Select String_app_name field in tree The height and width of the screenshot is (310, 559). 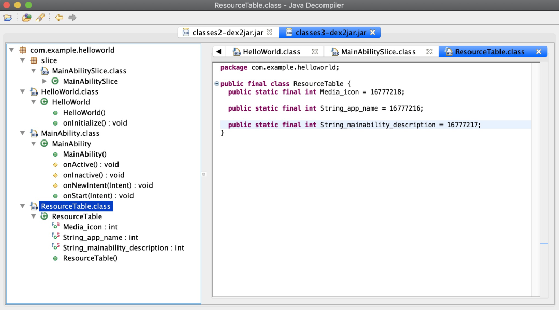pos(100,238)
